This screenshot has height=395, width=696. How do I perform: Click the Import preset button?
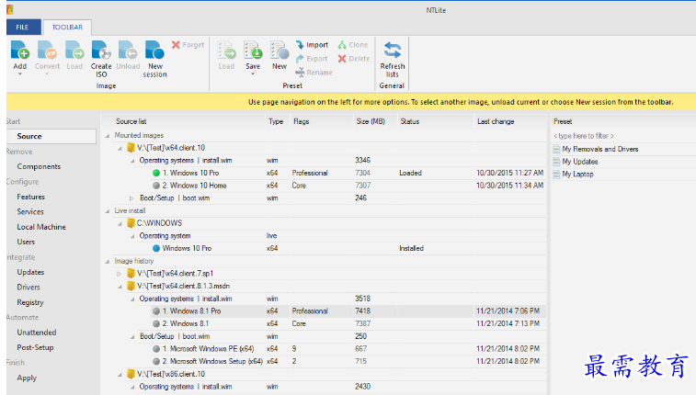pyautogui.click(x=312, y=44)
